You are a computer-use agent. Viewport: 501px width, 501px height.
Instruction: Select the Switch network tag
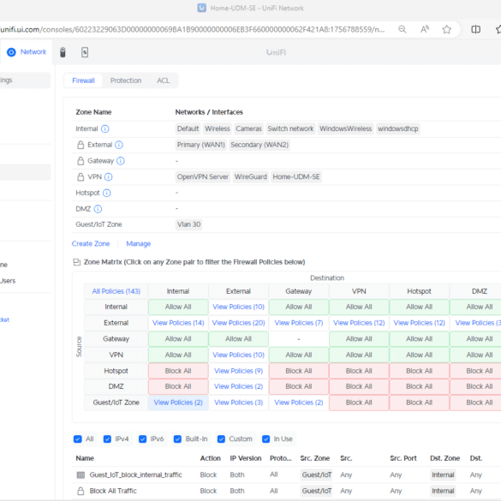point(290,128)
